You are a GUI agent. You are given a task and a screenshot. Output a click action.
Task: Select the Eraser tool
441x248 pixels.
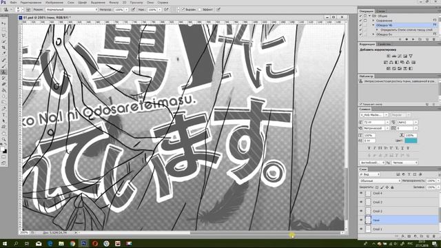[x=3, y=84]
